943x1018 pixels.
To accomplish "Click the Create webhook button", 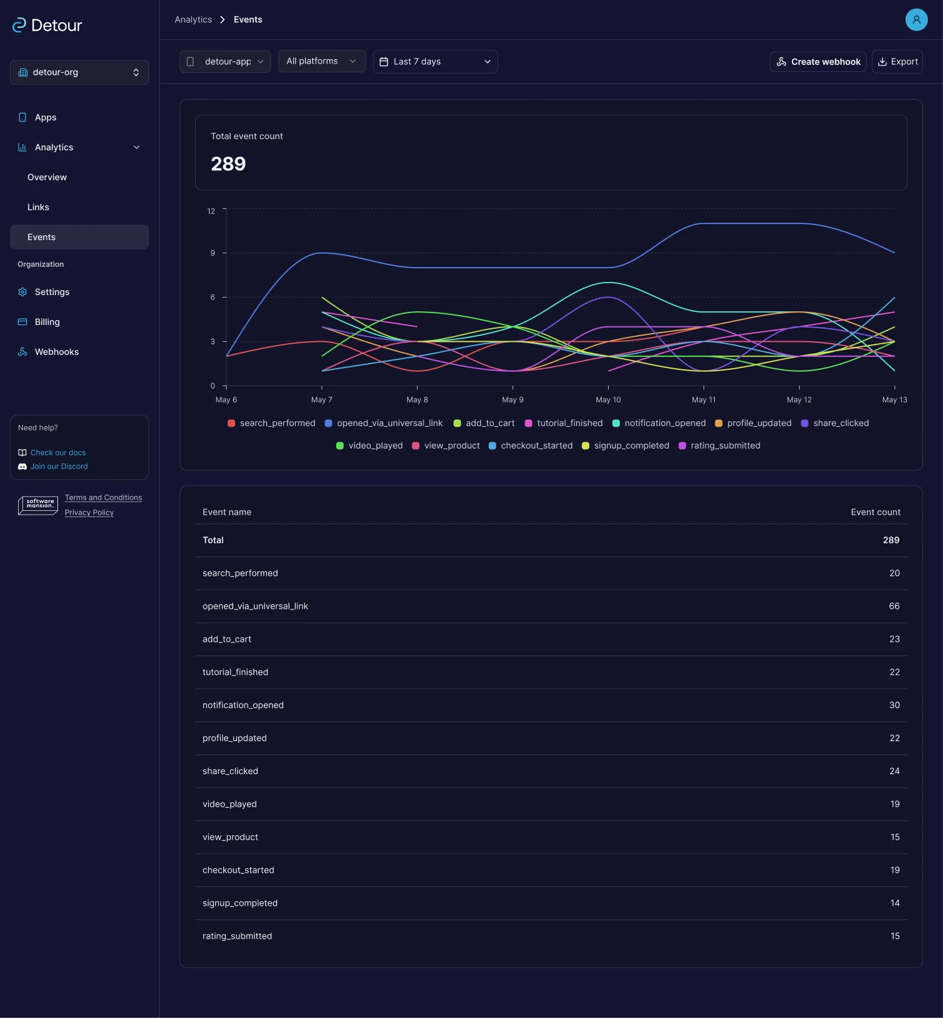I will coord(818,62).
